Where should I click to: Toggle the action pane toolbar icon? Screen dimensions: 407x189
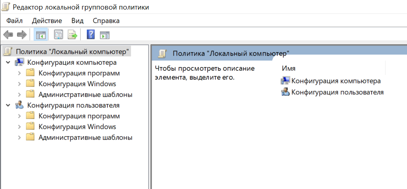[x=105, y=35]
